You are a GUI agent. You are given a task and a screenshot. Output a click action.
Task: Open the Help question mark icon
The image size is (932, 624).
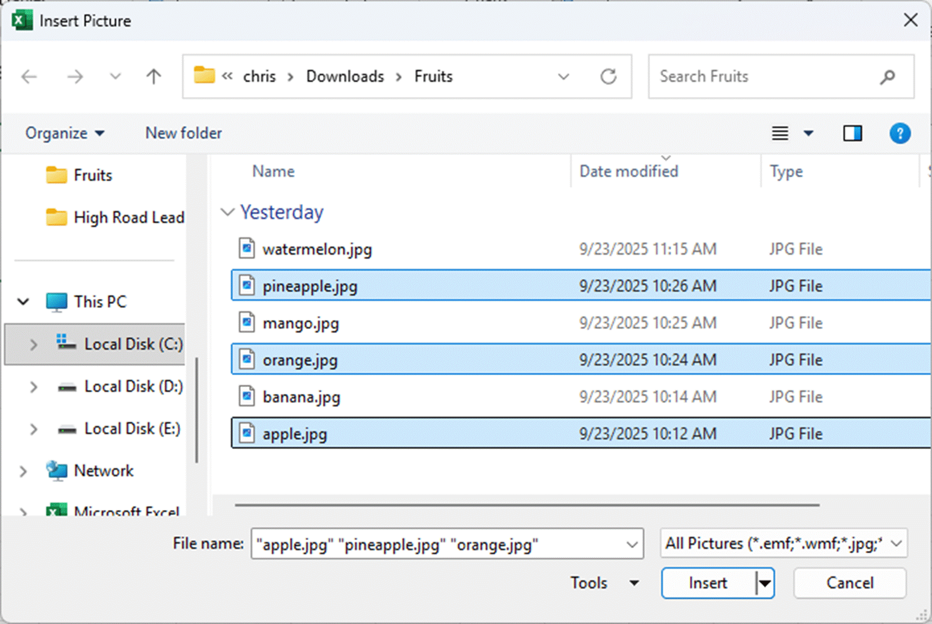(x=899, y=133)
